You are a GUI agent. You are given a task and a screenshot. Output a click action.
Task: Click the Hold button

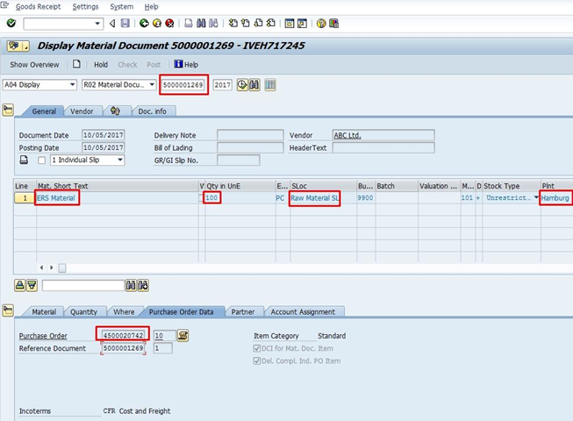[x=101, y=65]
